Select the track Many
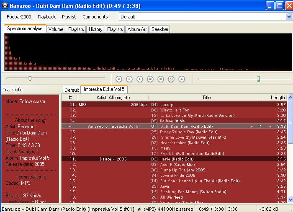This screenshot has width=293, height=212. point(174,148)
